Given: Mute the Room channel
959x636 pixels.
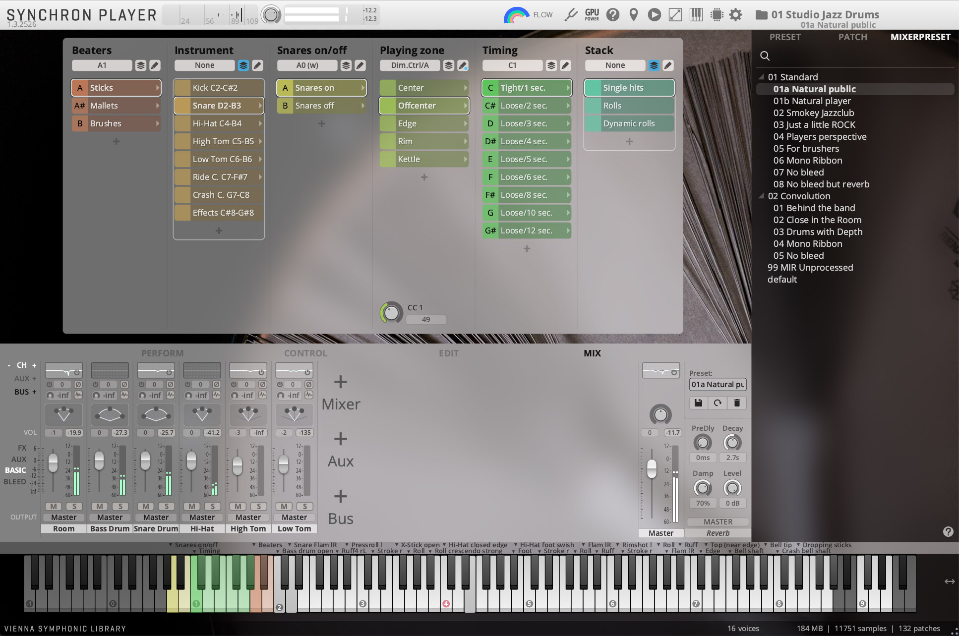Looking at the screenshot, I should pyautogui.click(x=54, y=506).
